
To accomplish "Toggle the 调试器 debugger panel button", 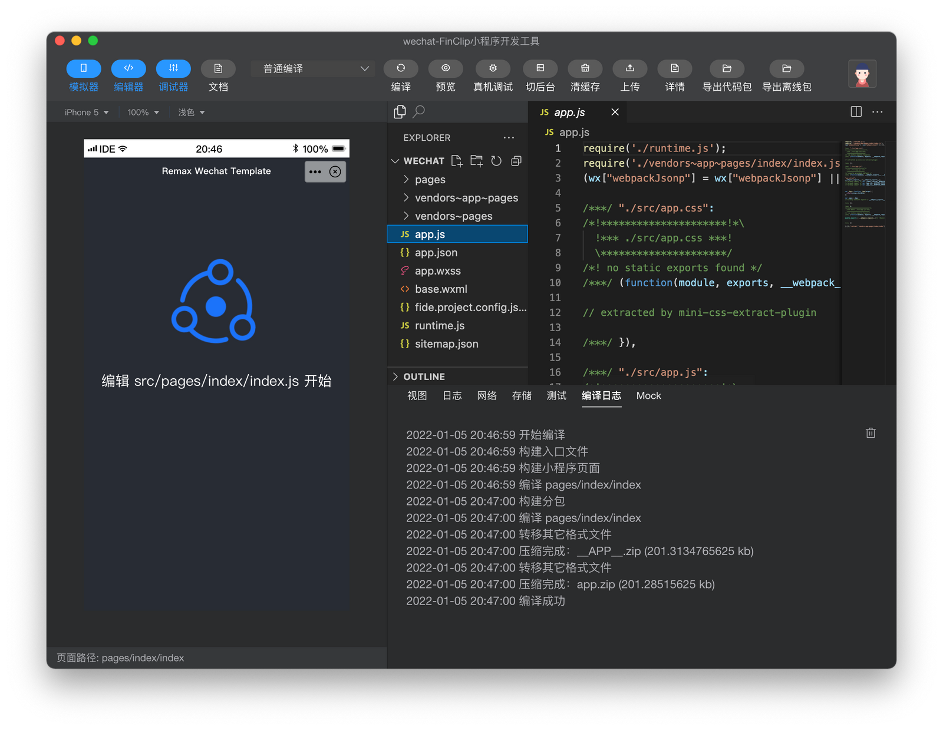I will (173, 68).
